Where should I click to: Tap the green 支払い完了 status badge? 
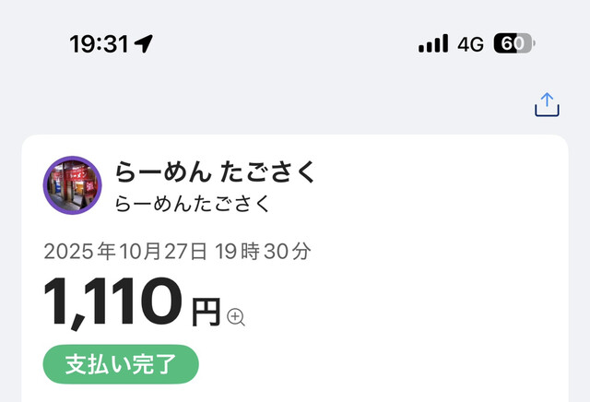coord(120,363)
